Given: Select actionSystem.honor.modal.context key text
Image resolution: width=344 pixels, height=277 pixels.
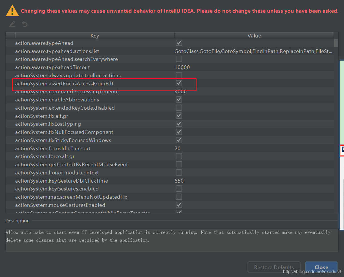Looking at the screenshot, I should coord(57,173).
